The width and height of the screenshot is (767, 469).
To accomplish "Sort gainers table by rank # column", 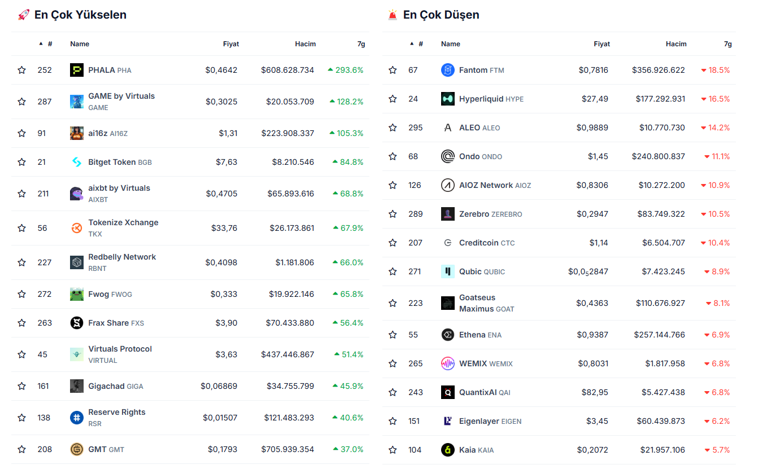I will (50, 44).
